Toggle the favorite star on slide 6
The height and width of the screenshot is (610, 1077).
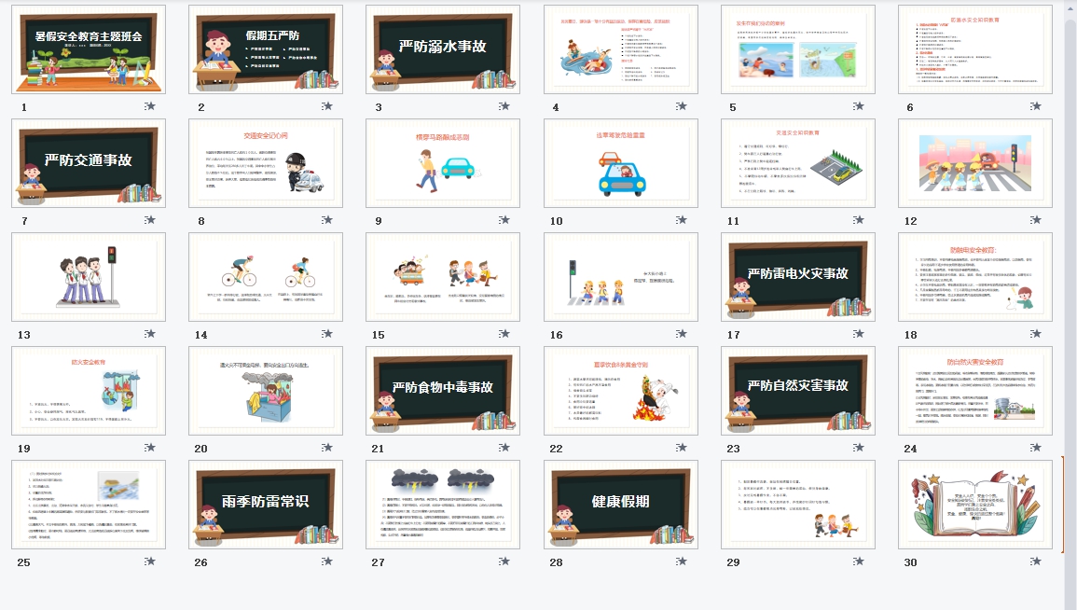tap(1035, 106)
